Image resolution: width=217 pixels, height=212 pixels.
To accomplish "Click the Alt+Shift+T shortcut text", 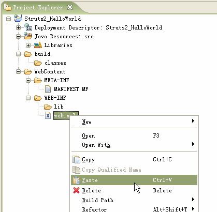I will coord(170,209).
